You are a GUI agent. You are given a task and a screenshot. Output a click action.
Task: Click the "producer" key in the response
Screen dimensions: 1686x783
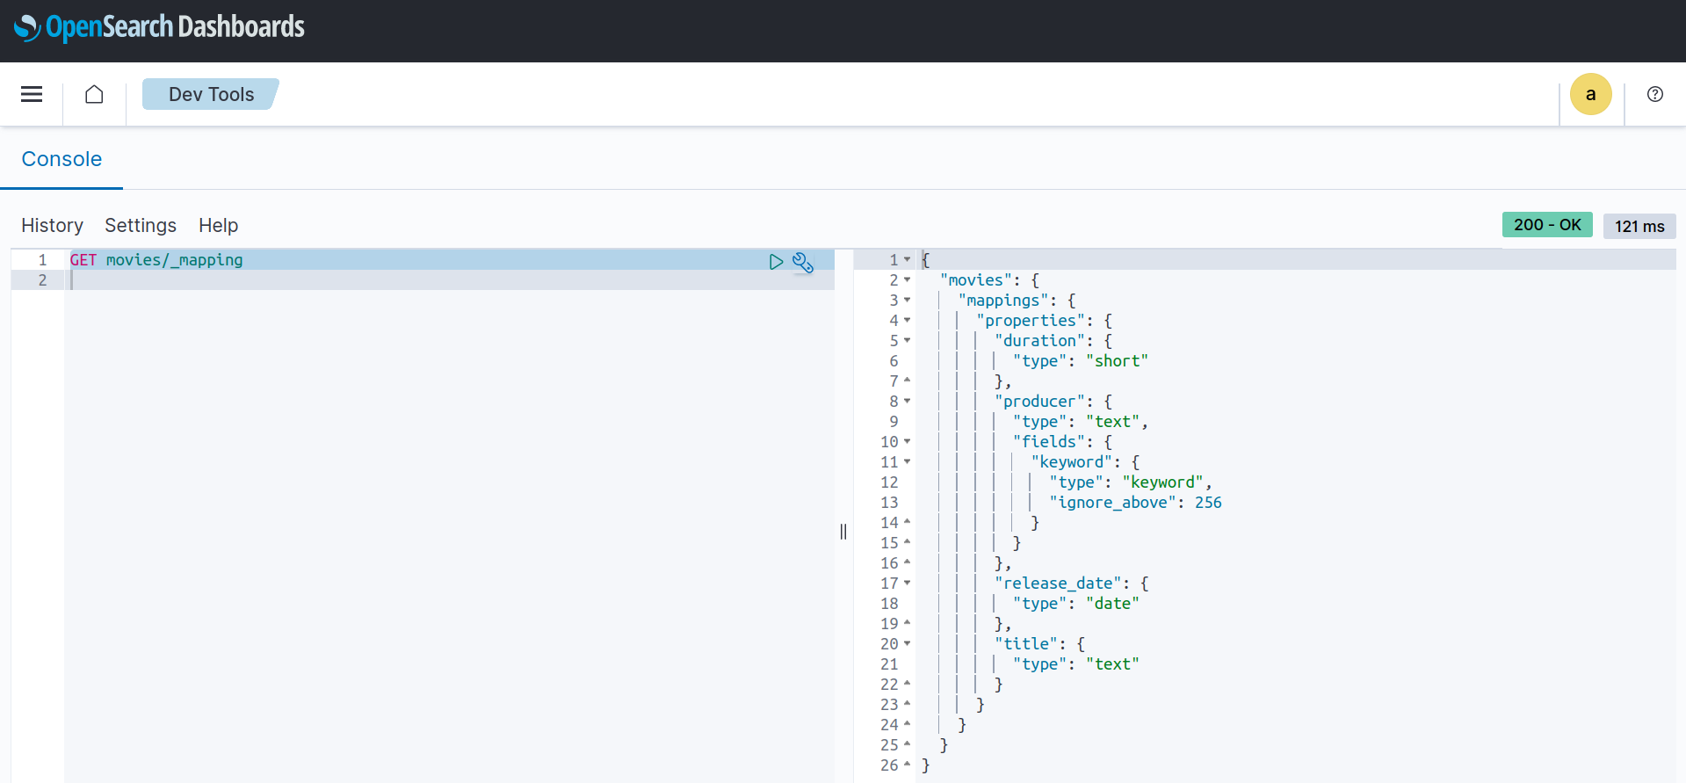pyautogui.click(x=1040, y=402)
